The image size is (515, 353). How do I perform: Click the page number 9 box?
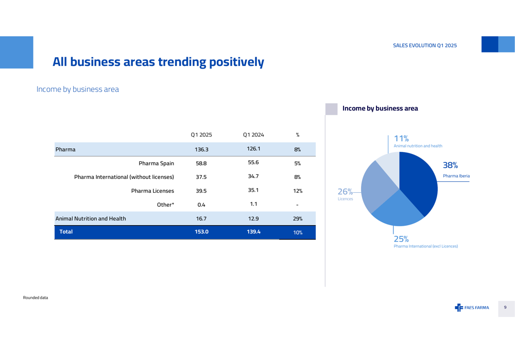(506, 309)
